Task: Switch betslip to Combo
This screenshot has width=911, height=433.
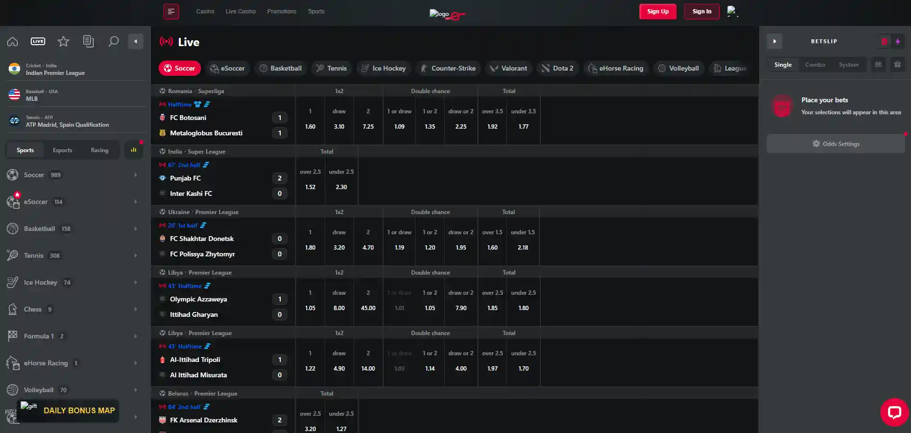Action: (815, 65)
